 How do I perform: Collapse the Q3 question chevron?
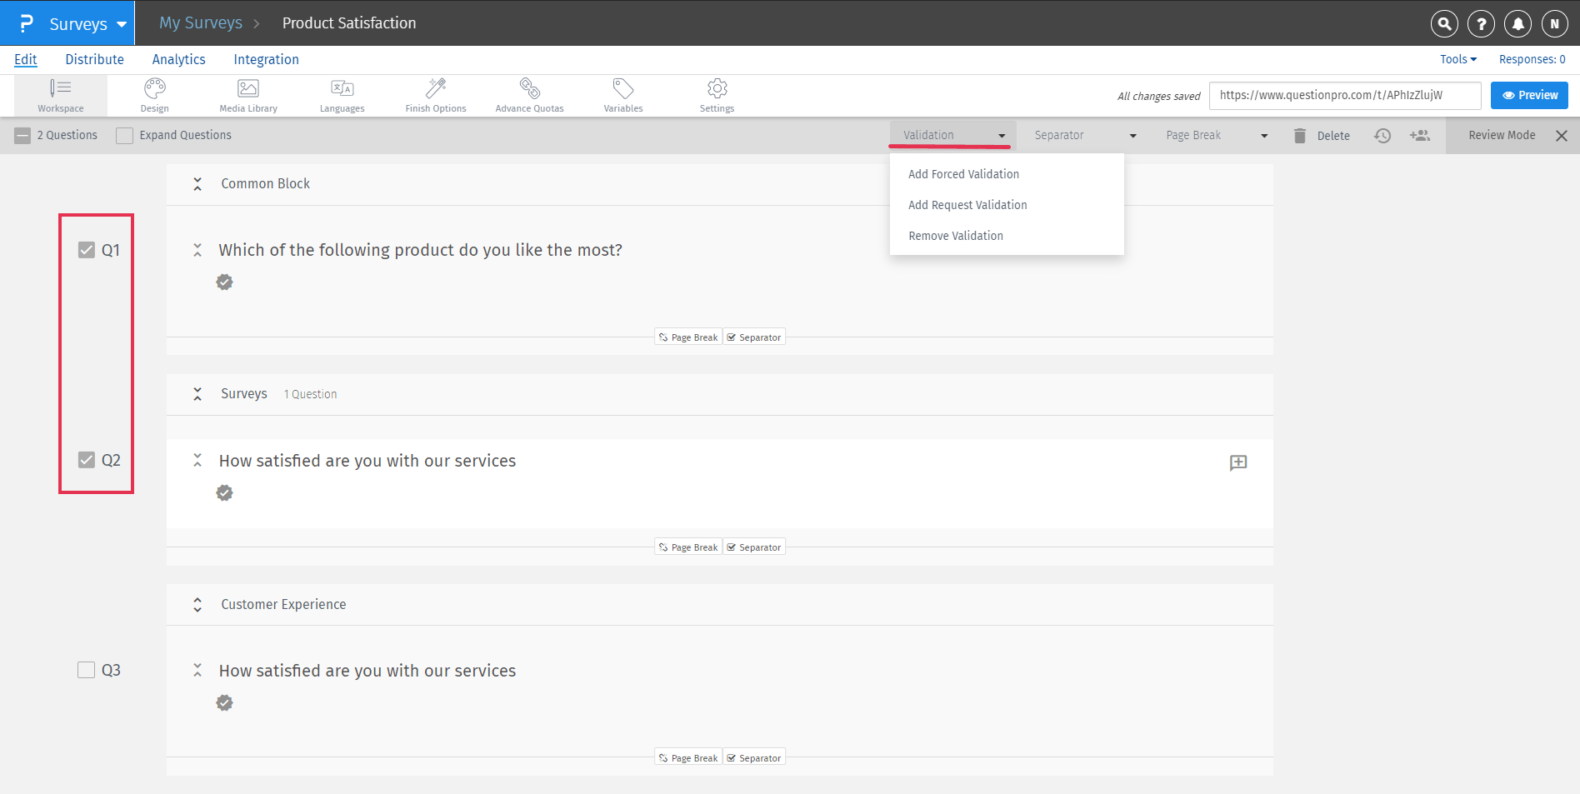197,670
